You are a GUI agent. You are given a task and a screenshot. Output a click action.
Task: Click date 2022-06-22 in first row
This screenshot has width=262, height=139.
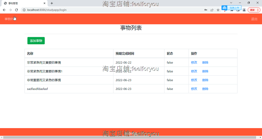tap(123, 63)
